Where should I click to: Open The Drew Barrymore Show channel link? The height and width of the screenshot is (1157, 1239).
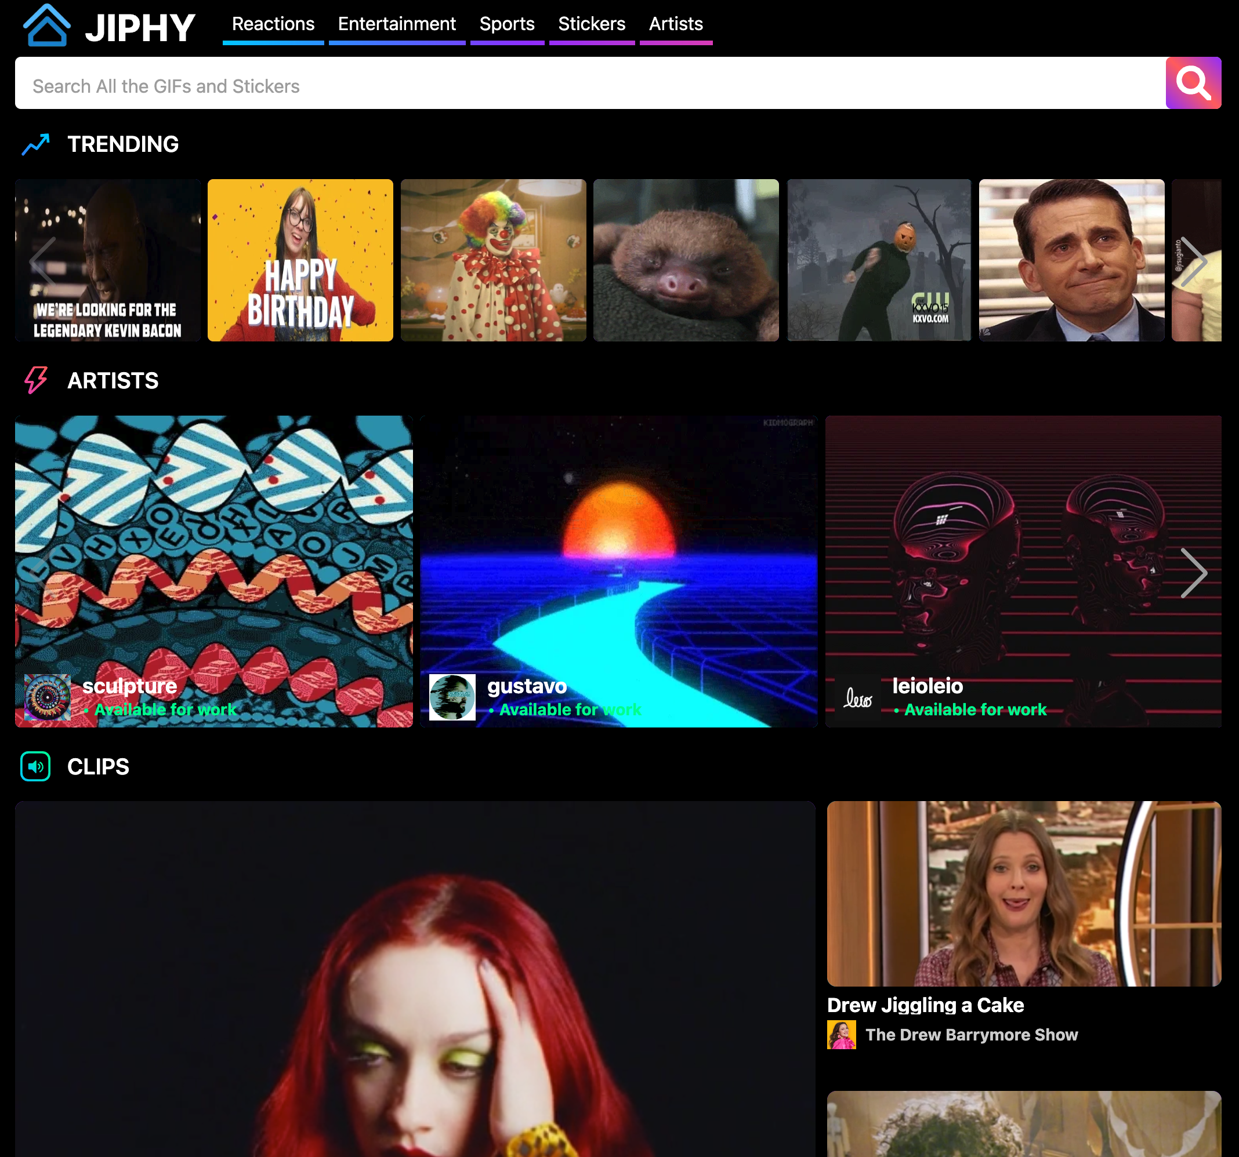971,1034
